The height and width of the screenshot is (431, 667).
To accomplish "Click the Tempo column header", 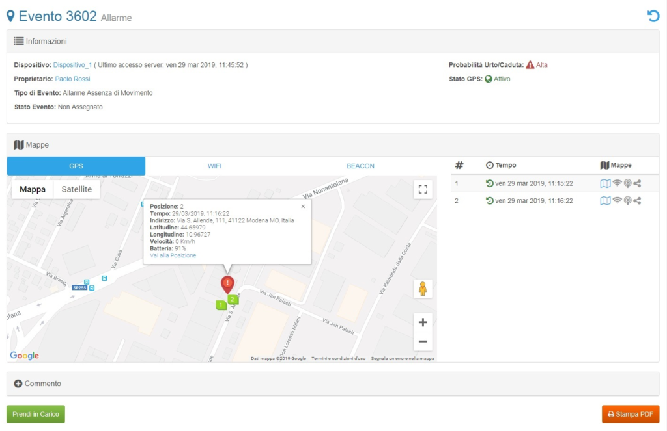I will point(501,165).
